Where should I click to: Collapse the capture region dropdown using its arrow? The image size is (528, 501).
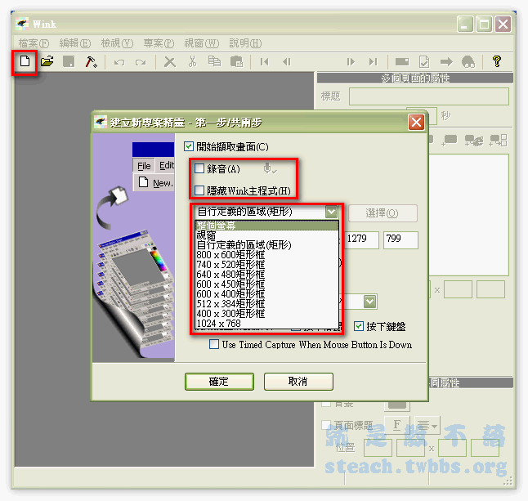(330, 212)
